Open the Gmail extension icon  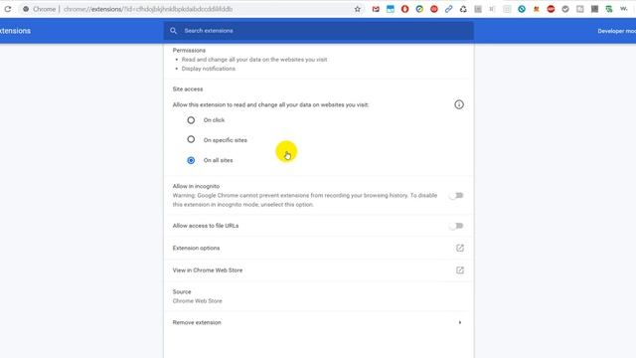click(x=376, y=9)
